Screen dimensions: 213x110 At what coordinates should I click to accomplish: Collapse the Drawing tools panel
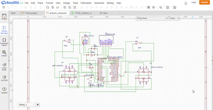(x=179, y=18)
